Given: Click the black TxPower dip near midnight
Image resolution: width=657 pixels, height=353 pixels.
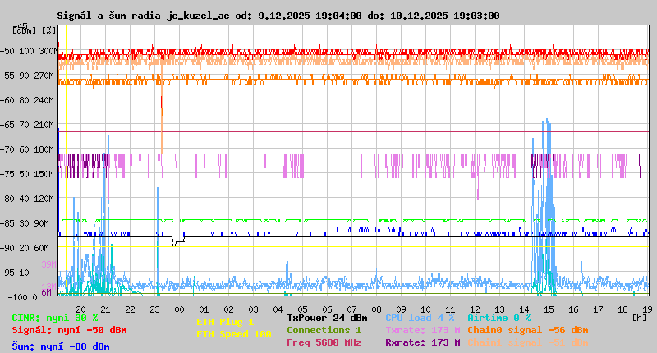Looking at the screenshot, I should point(178,241).
